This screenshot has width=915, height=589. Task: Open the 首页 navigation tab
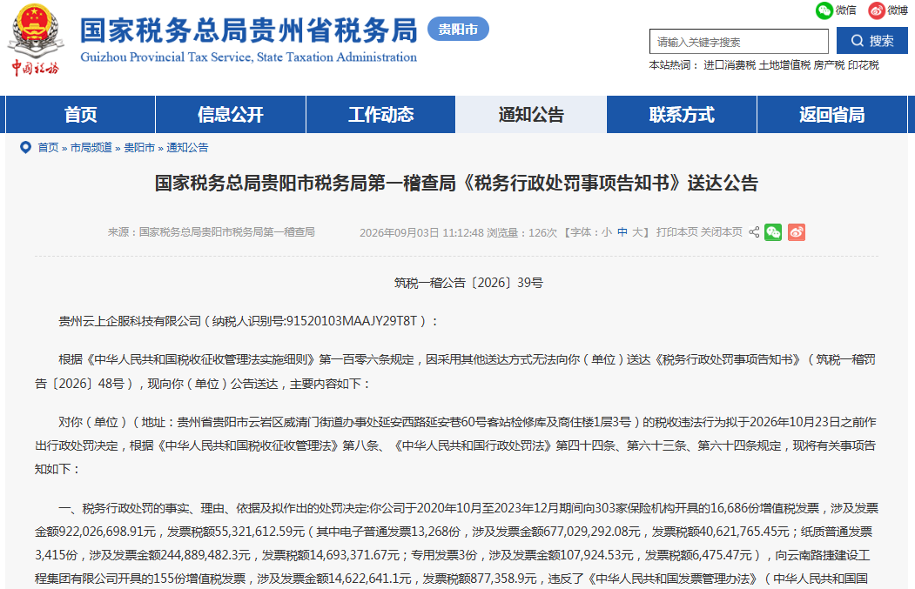click(80, 114)
